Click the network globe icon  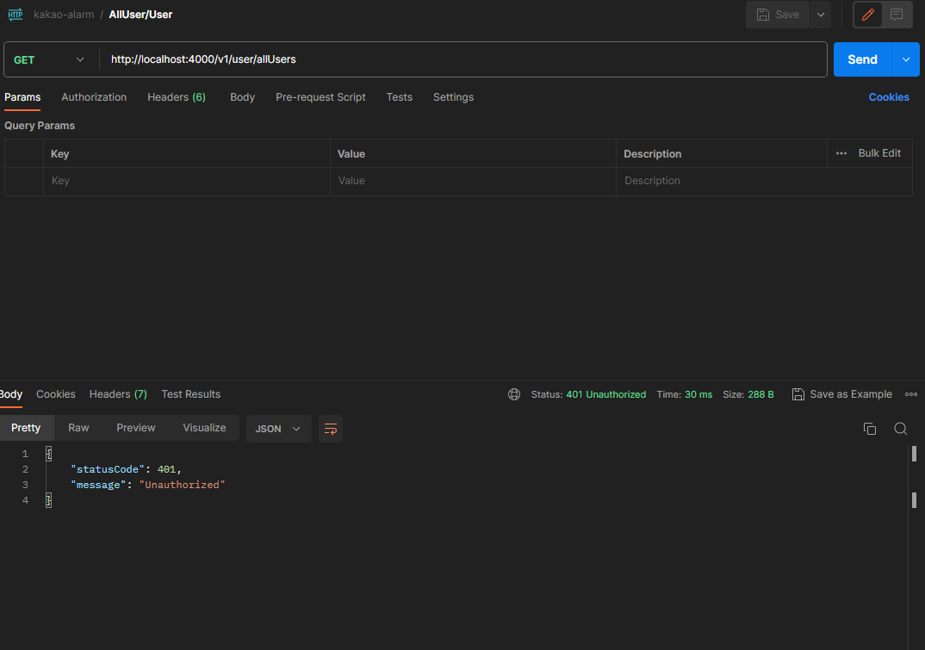514,394
